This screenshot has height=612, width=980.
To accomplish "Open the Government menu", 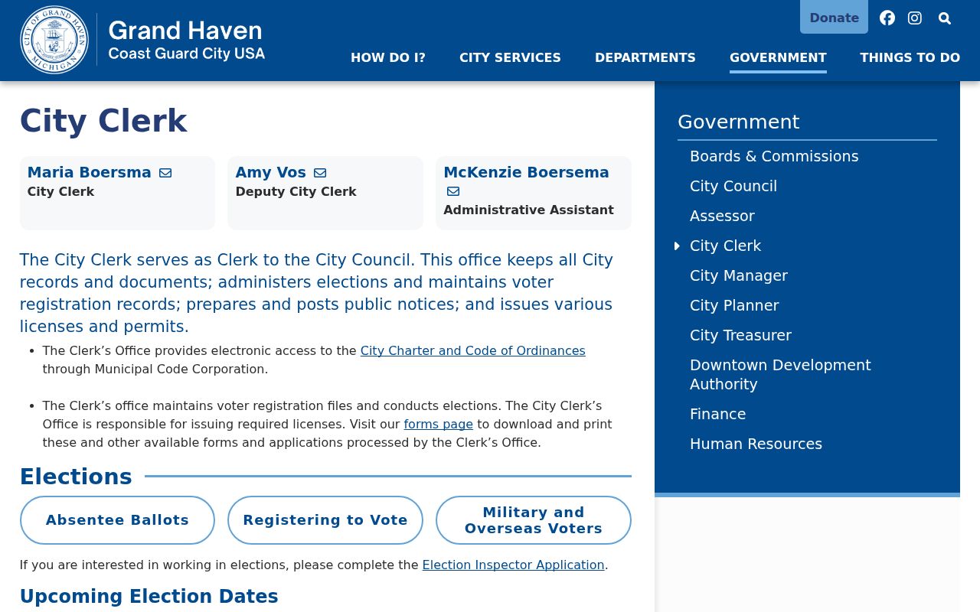I will click(x=778, y=57).
